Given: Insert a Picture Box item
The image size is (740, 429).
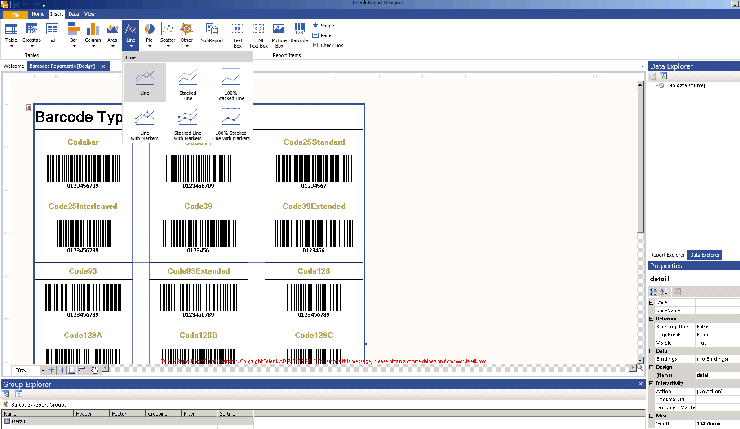Looking at the screenshot, I should (279, 35).
